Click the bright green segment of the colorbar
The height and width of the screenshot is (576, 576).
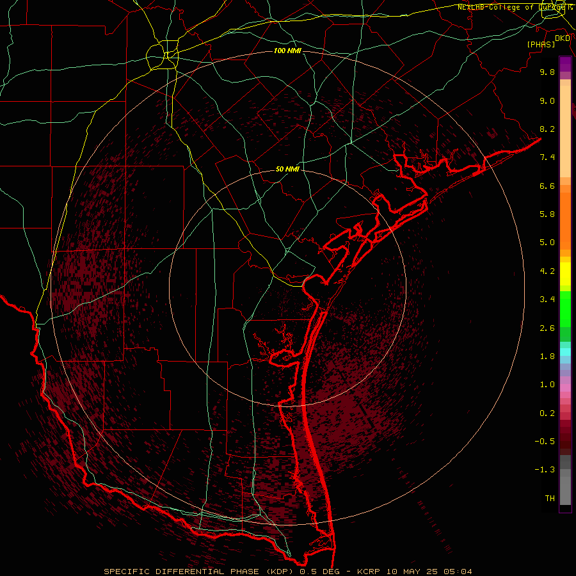[565, 309]
